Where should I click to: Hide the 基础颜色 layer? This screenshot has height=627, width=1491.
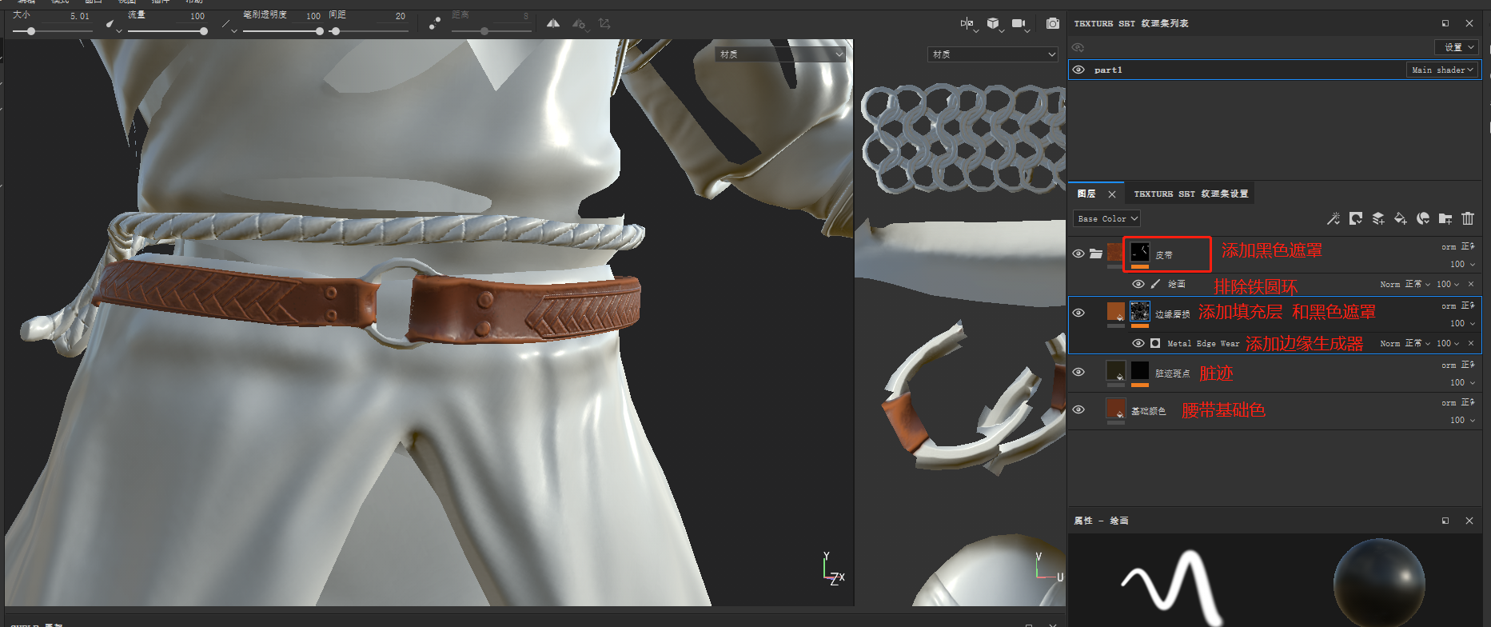tap(1078, 409)
